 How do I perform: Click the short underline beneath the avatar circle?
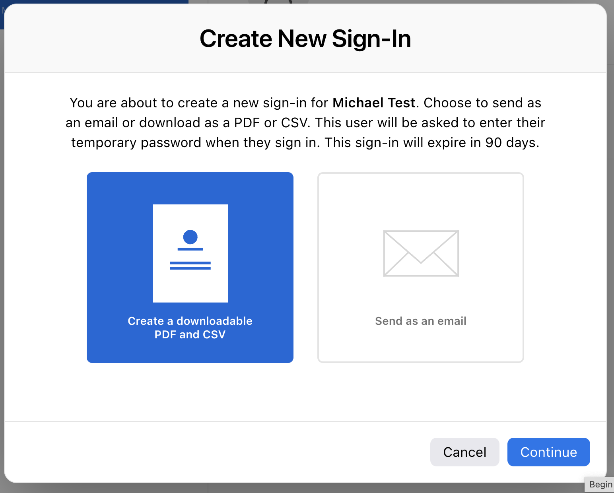pos(190,249)
